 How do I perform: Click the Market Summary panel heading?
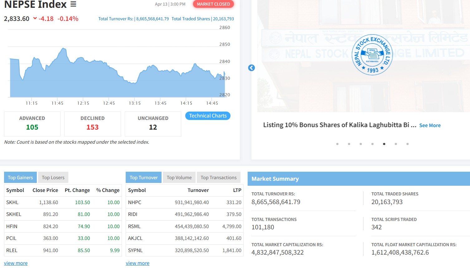click(x=275, y=179)
